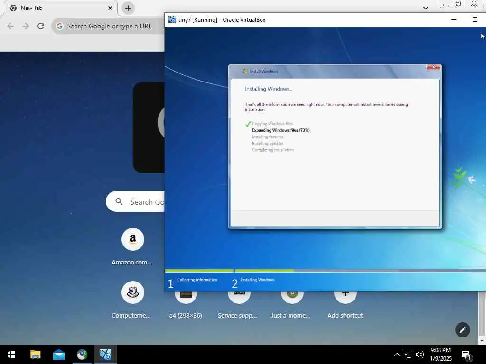The width and height of the screenshot is (486, 364).
Task: Click the Google search box on page
Action: (136, 202)
